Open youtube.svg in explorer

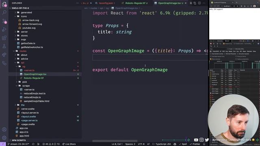(29, 28)
